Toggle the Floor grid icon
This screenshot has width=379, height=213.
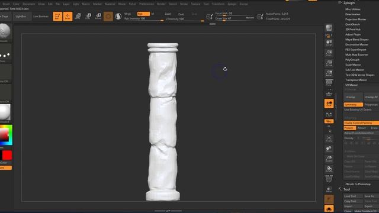(x=329, y=93)
